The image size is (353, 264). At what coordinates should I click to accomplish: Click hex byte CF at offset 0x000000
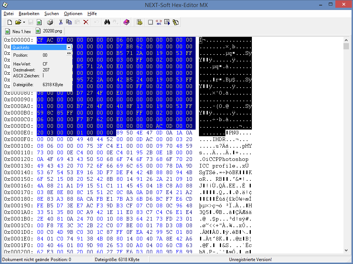click(x=40, y=40)
